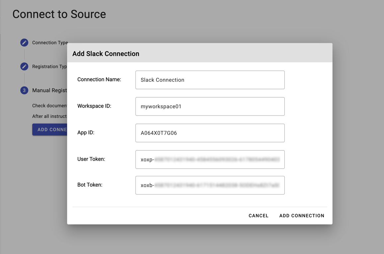Select the Connection Type step label
Viewport: 384px width, 254px height.
pyautogui.click(x=50, y=42)
